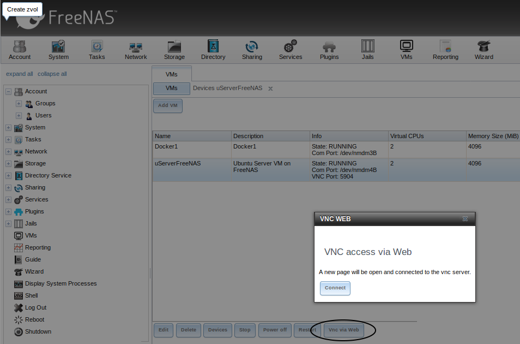Expand the Services tree node

pyautogui.click(x=8, y=199)
